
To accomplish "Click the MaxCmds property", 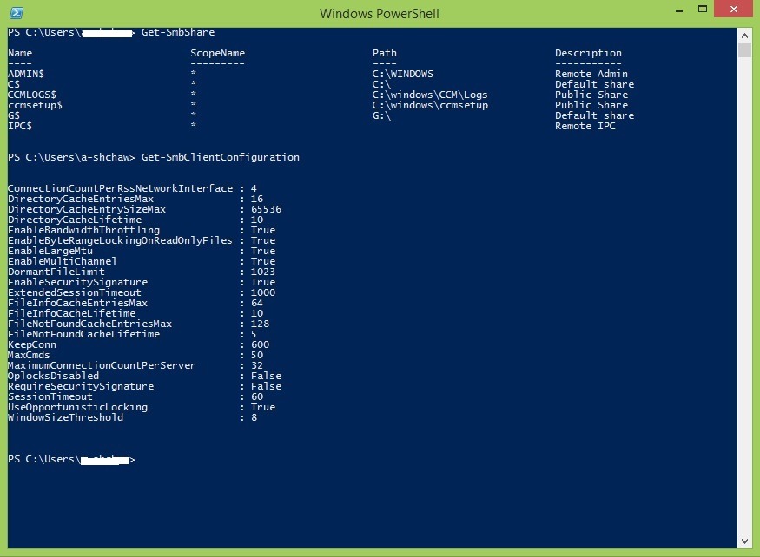I will click(x=29, y=355).
